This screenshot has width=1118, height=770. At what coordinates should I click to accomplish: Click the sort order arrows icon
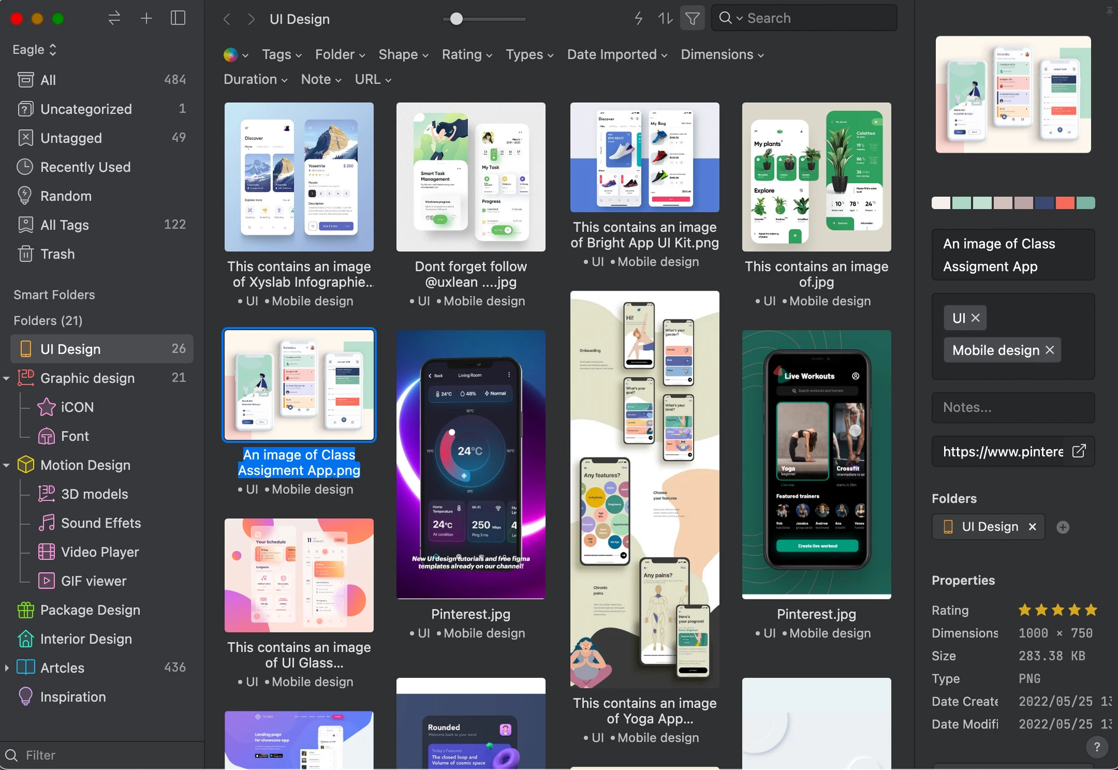pos(665,18)
